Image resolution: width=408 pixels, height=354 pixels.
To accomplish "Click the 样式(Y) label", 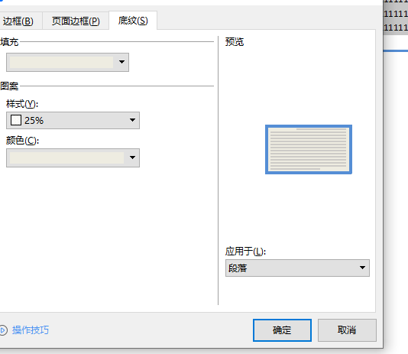I will click(x=22, y=104).
